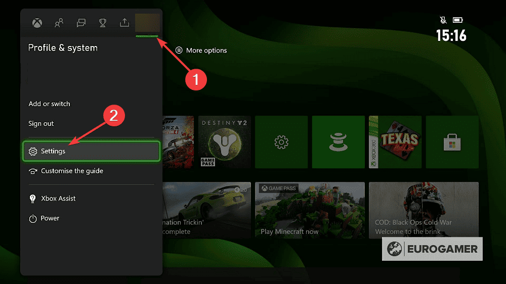Screen dimensions: 506x284
Task: Open the Capture & share tab
Action: pyautogui.click(x=124, y=23)
